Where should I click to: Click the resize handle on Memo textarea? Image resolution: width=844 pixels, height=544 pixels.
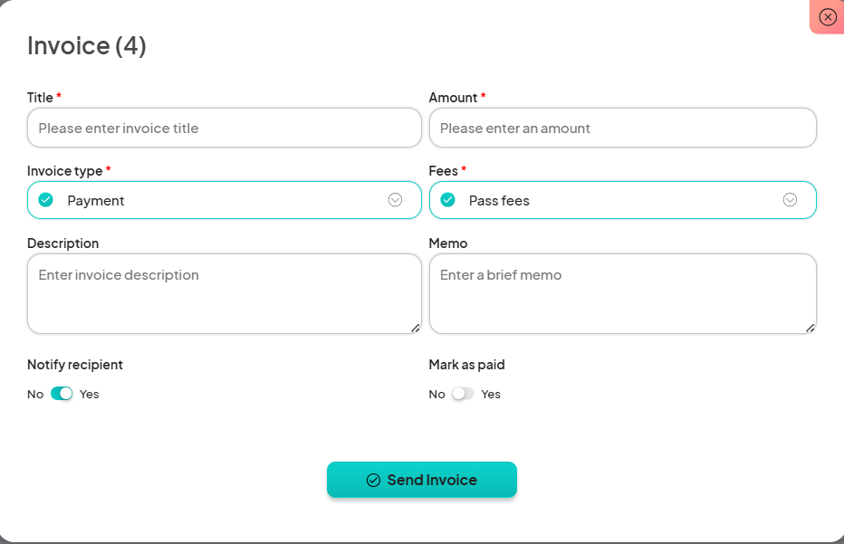click(x=810, y=328)
